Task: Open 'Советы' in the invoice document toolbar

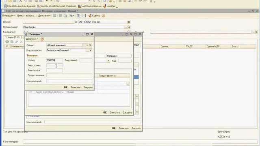Action: click(x=95, y=15)
